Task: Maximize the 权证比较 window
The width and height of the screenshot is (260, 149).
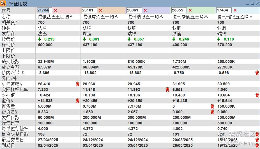Action: (x=252, y=3)
